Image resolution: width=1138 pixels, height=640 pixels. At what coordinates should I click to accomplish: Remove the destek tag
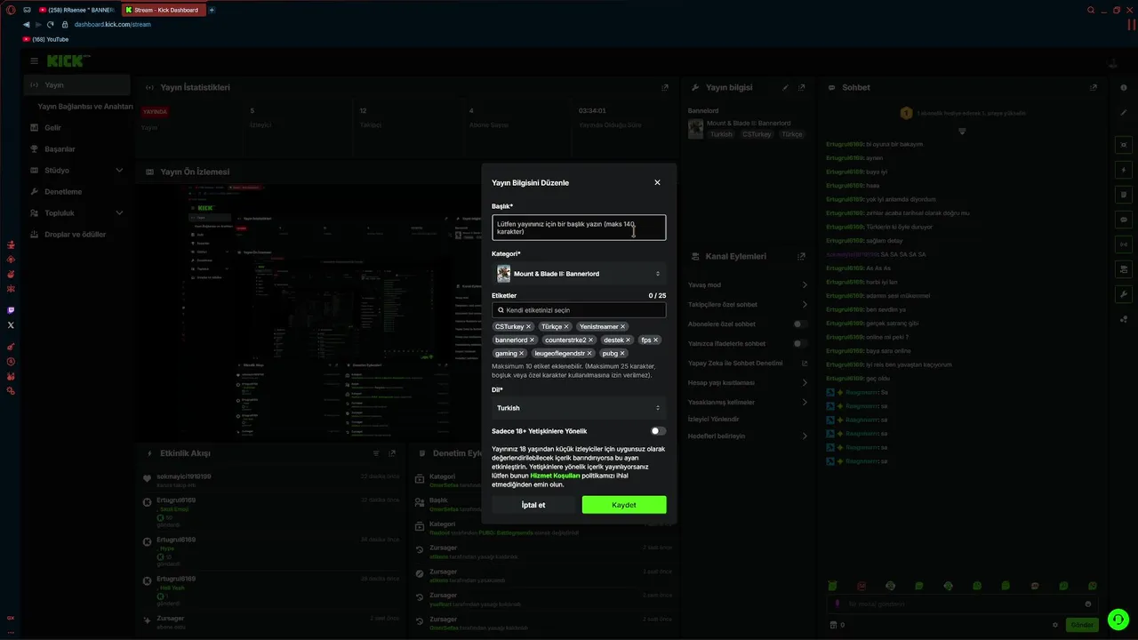click(x=629, y=340)
